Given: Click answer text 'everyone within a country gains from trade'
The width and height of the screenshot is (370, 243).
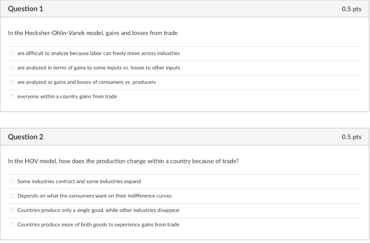Looking at the screenshot, I should pyautogui.click(x=67, y=96).
